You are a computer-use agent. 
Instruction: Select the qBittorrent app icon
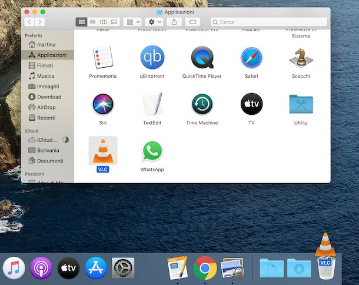pyautogui.click(x=152, y=57)
